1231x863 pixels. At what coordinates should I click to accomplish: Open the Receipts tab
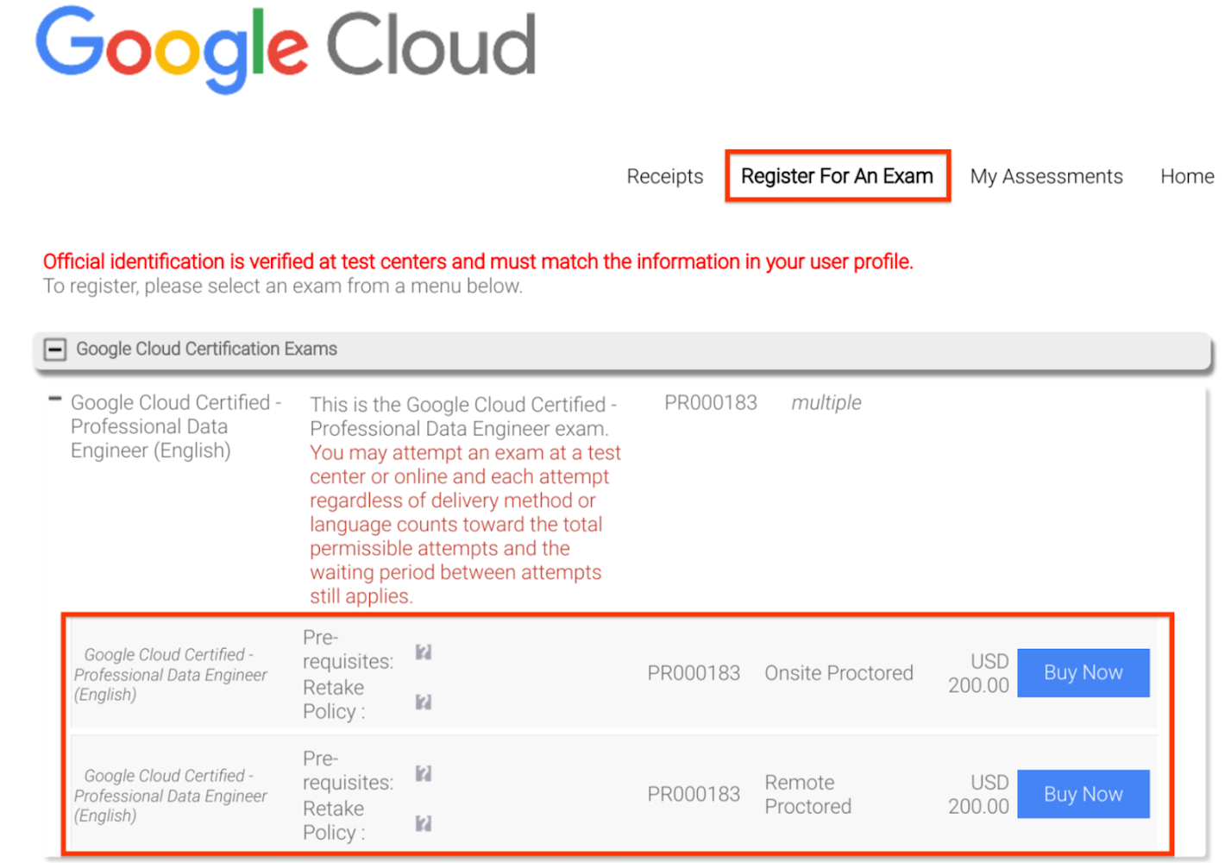(x=664, y=176)
